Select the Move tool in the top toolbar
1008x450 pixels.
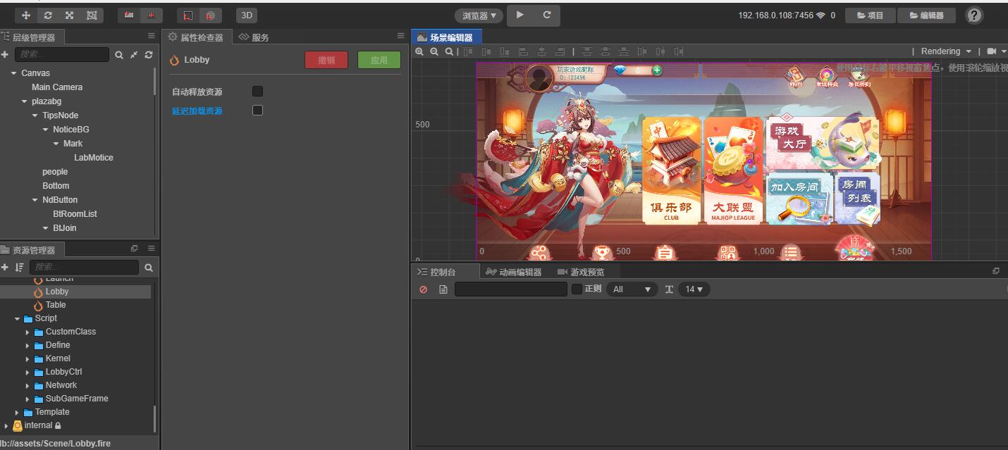pos(25,14)
